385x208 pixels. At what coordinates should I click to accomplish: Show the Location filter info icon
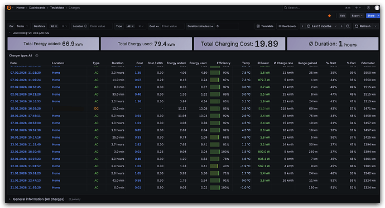coord(86,26)
